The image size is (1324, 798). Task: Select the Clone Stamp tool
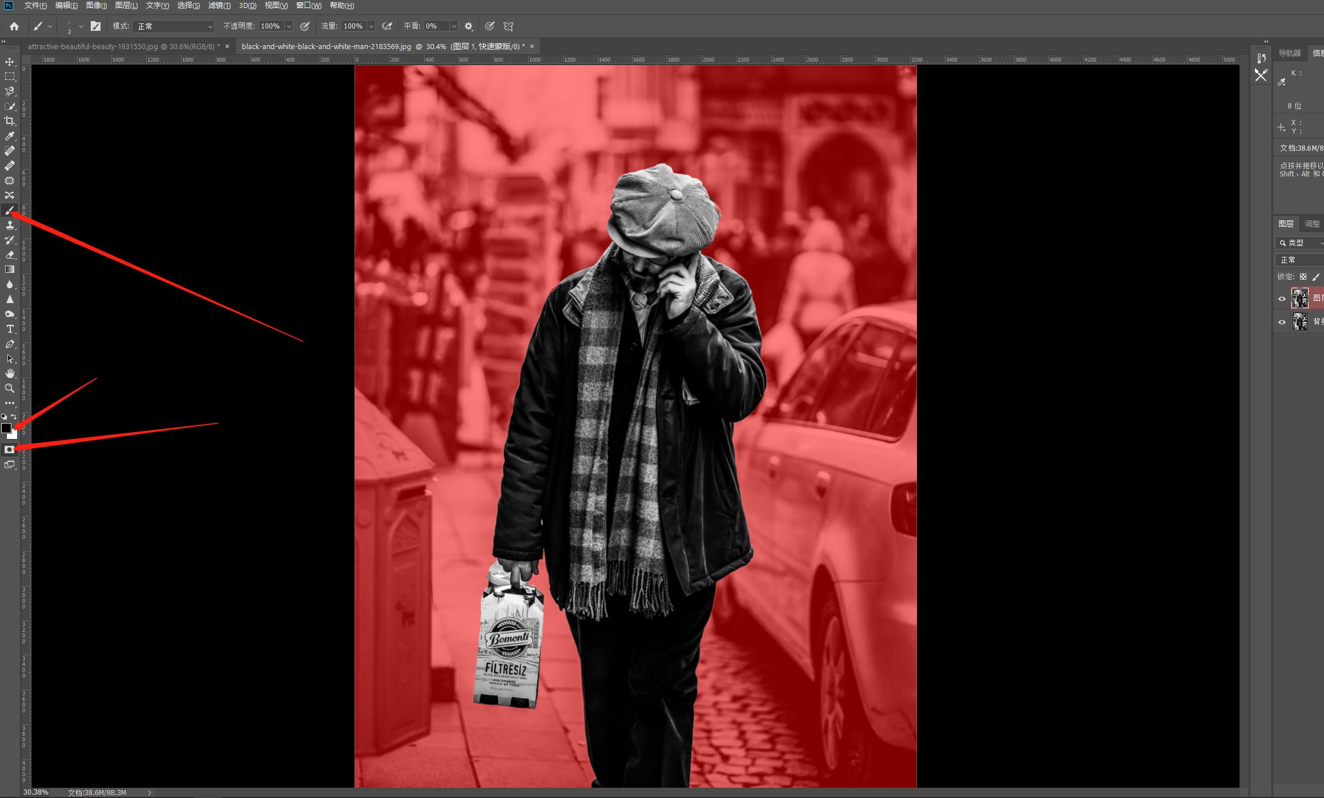(10, 225)
